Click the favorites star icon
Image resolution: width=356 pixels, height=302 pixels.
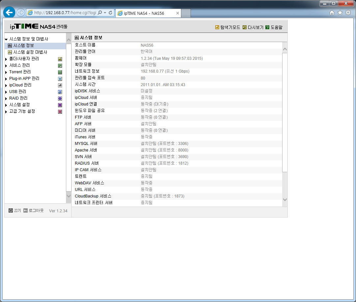pos(340,13)
